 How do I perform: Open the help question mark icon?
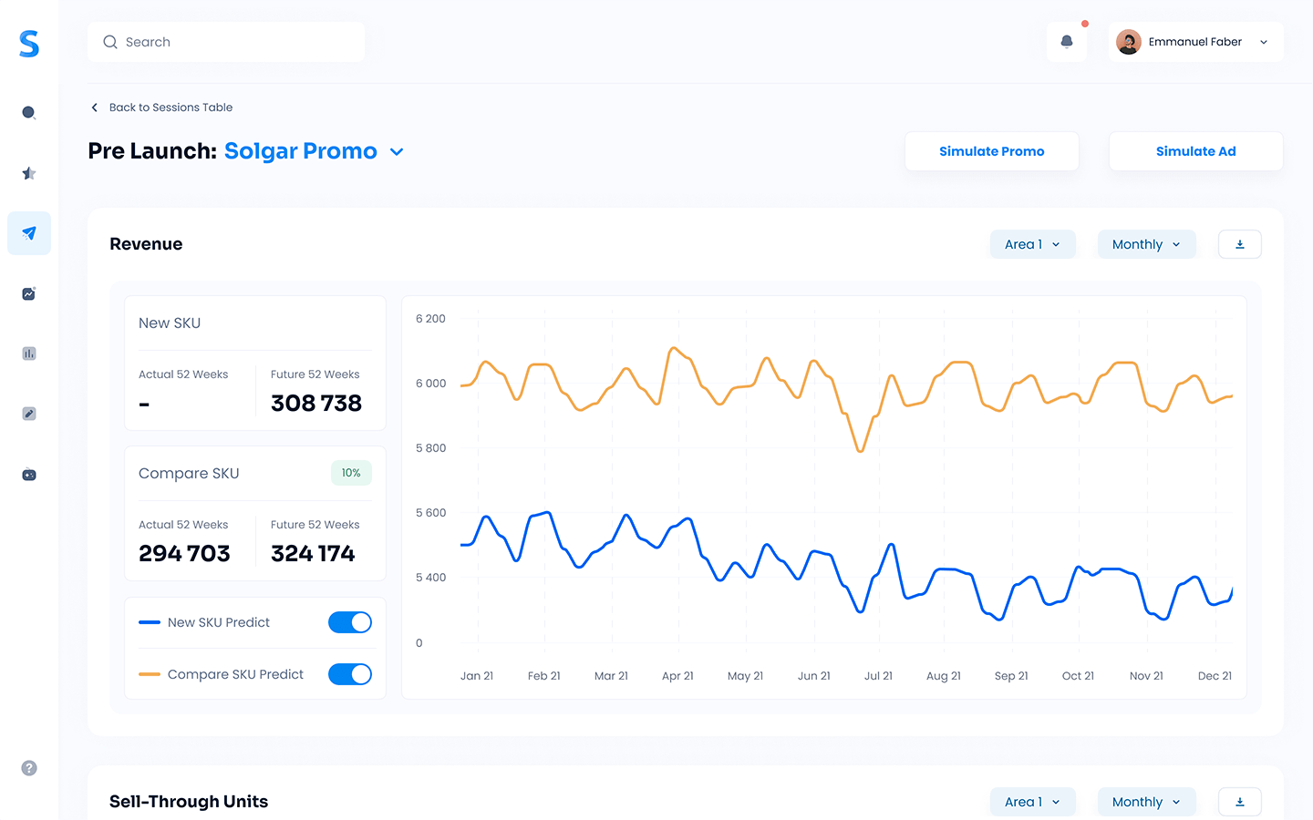click(x=29, y=768)
